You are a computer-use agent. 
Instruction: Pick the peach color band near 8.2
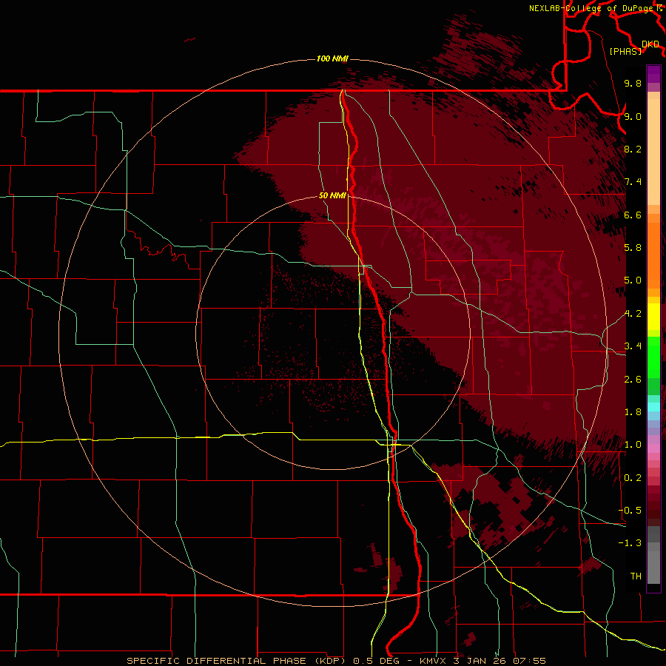coord(653,152)
